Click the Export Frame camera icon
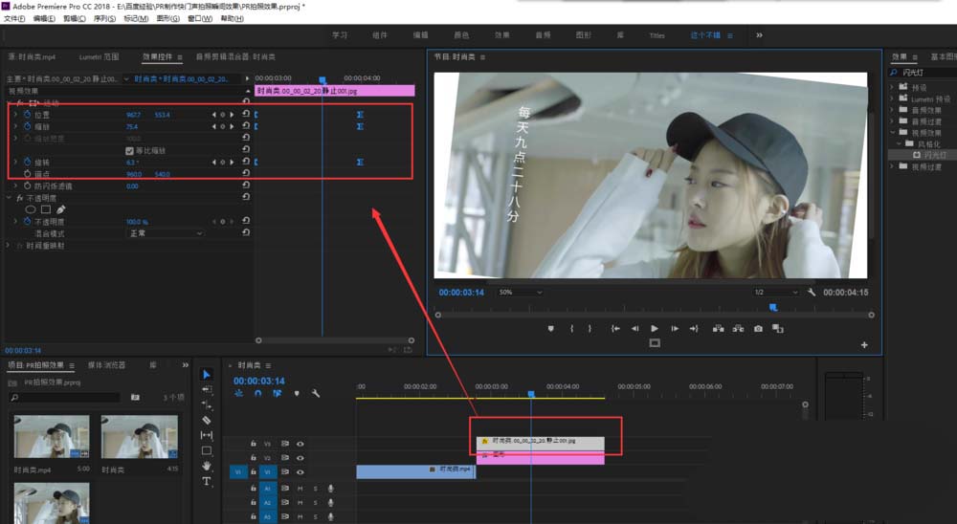The width and height of the screenshot is (957, 524). [x=758, y=328]
